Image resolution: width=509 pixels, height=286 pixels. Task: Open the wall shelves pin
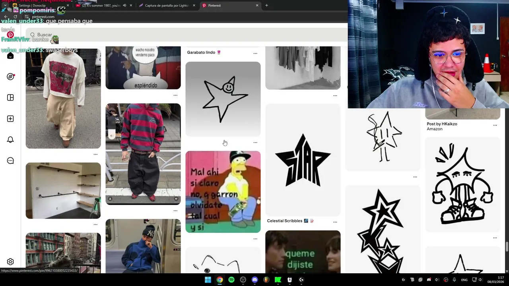pyautogui.click(x=63, y=191)
